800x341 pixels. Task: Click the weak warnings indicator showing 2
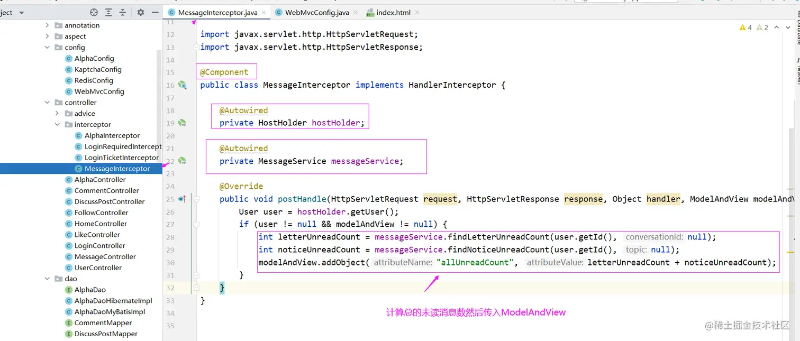coord(762,27)
